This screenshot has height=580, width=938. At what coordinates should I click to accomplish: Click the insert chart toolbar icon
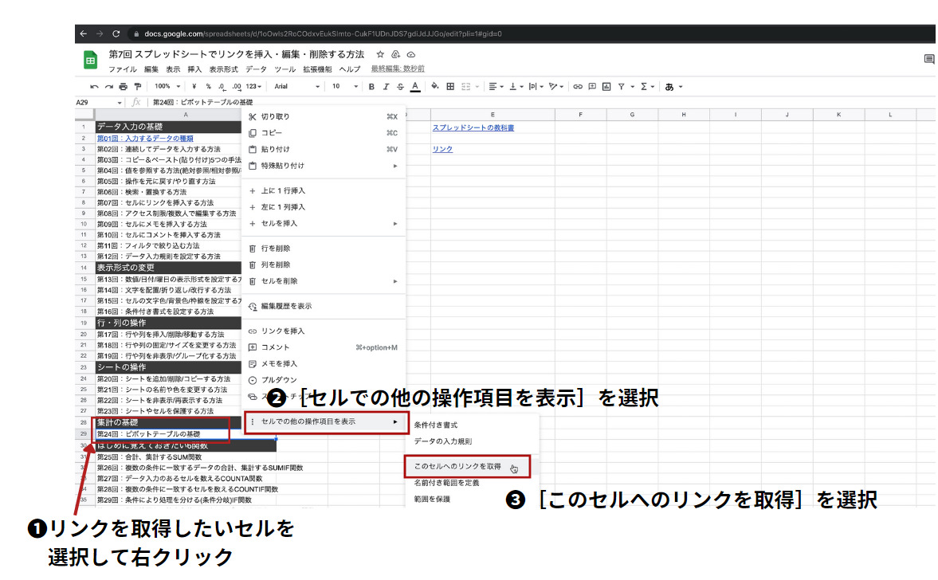(605, 86)
